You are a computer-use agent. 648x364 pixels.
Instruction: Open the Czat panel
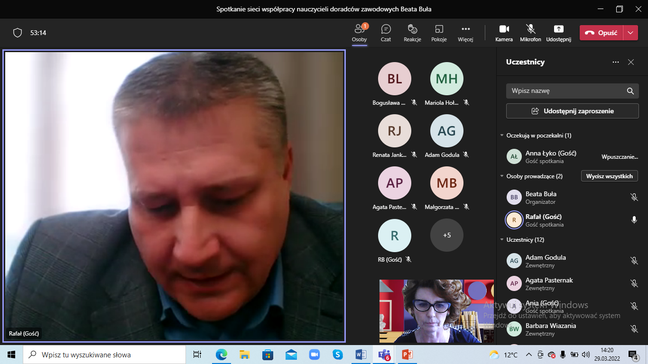pos(386,33)
